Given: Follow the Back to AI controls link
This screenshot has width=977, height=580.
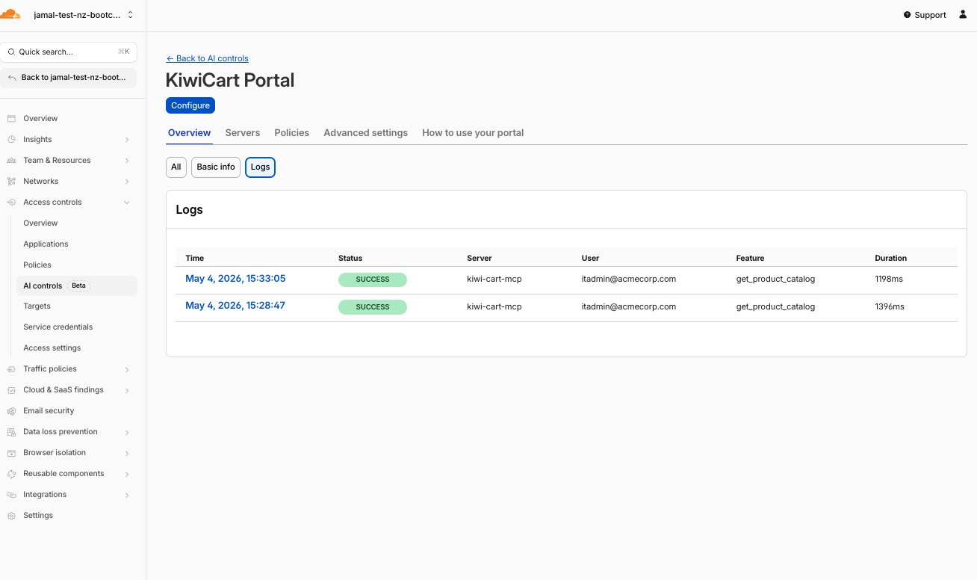Looking at the screenshot, I should point(207,58).
